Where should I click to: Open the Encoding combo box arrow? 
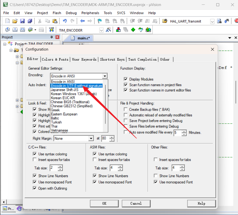[105, 76]
